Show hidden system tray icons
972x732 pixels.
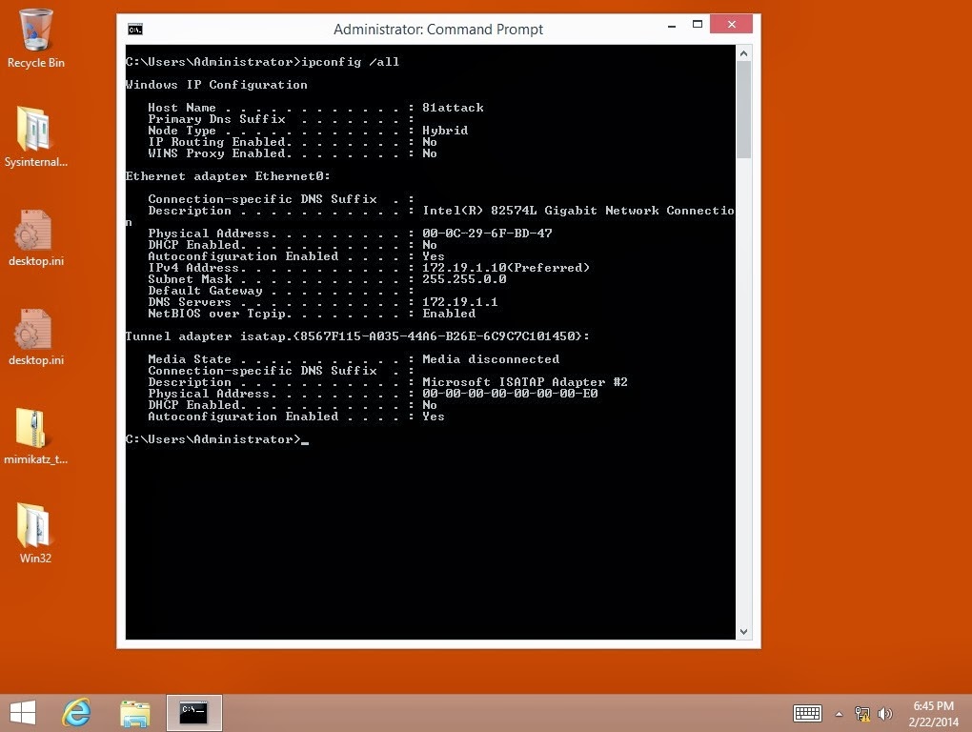pyautogui.click(x=838, y=713)
